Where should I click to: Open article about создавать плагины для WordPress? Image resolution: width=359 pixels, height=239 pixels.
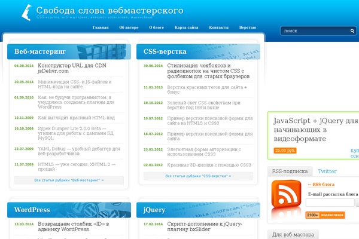(x=76, y=102)
